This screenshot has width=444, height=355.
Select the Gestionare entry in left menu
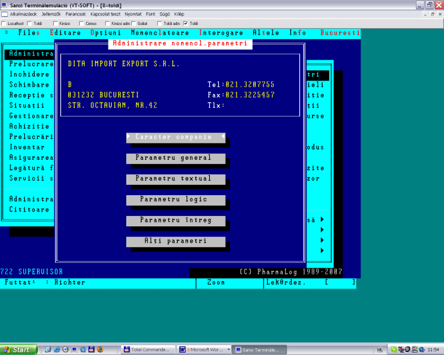(x=31, y=116)
